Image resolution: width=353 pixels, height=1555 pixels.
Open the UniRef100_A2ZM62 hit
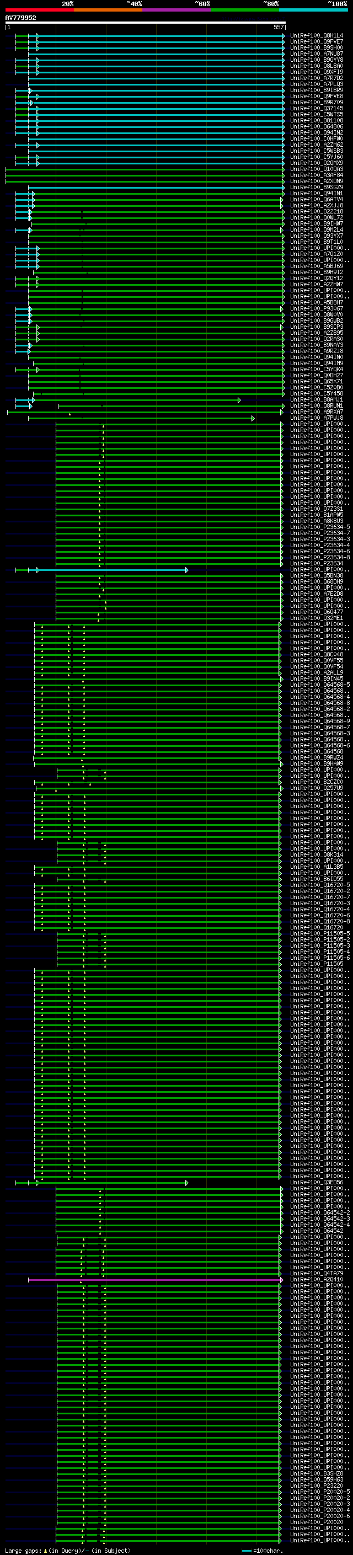(x=317, y=145)
